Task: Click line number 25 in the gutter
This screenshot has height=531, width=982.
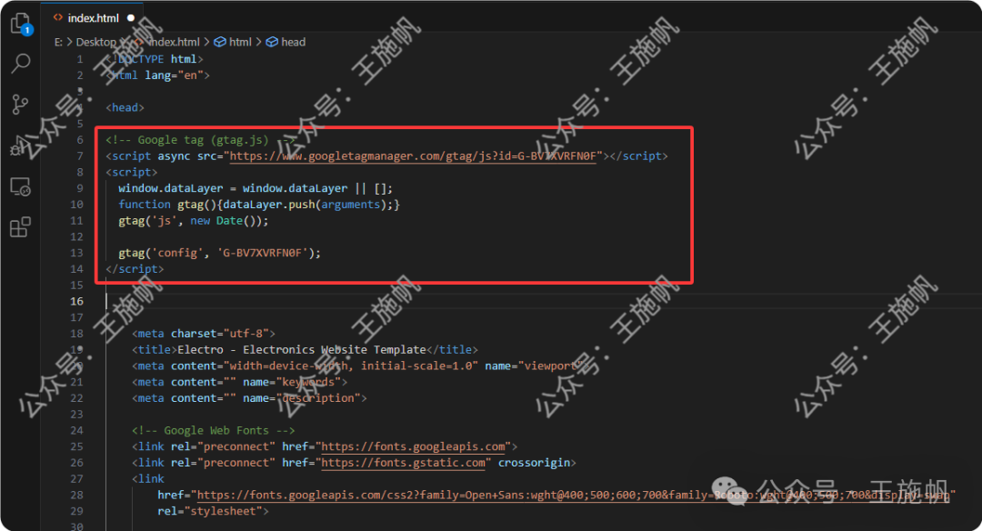Action: coord(76,446)
